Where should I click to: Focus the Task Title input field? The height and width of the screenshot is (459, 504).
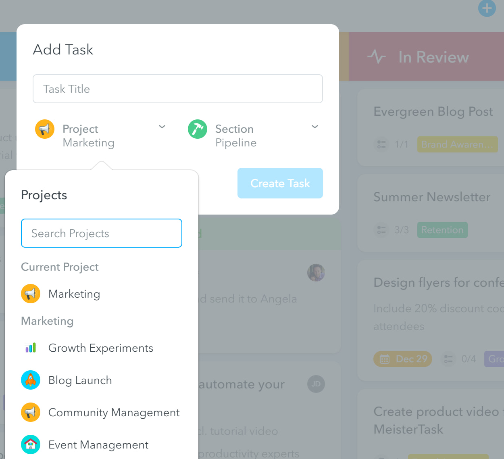click(x=178, y=89)
